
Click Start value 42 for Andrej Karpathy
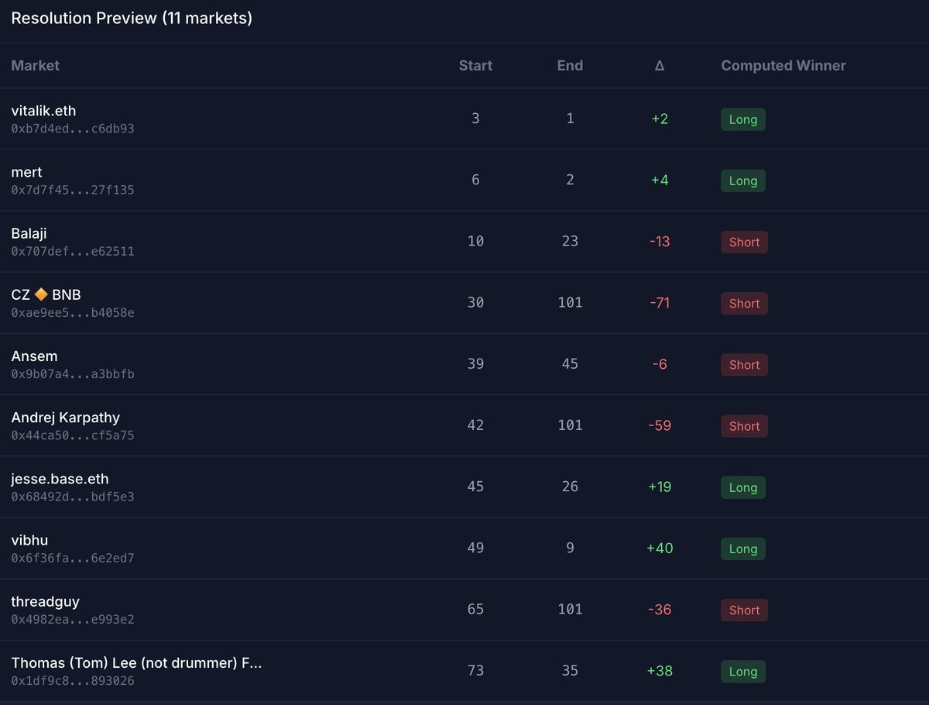point(475,426)
